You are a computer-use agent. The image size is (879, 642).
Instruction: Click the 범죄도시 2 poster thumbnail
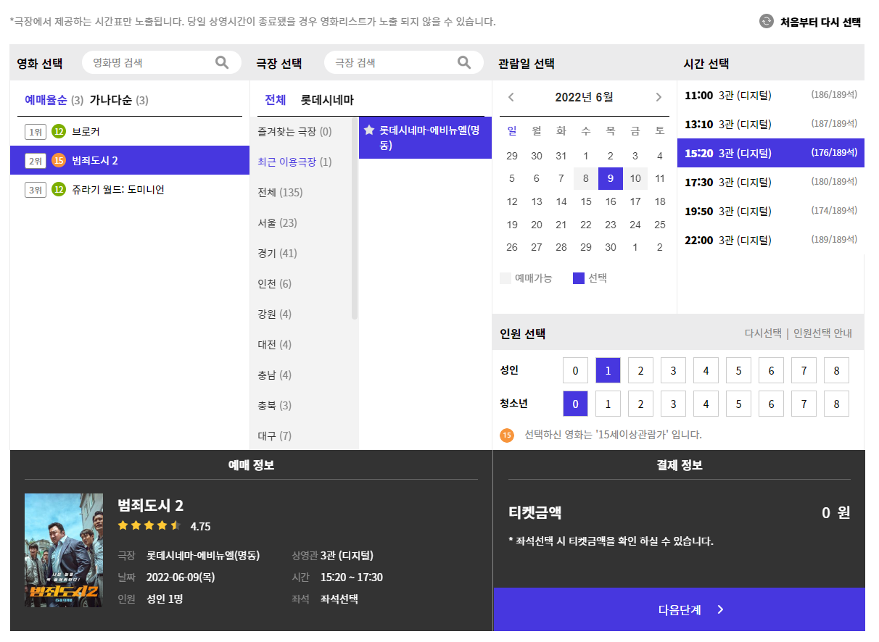[64, 550]
